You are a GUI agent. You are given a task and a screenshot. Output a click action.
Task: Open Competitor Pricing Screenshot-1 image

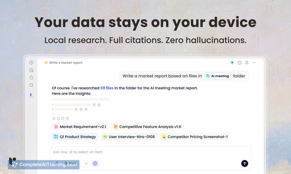(195, 137)
